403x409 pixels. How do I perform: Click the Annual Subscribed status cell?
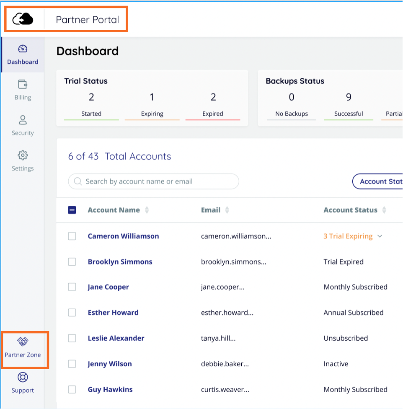coord(354,313)
